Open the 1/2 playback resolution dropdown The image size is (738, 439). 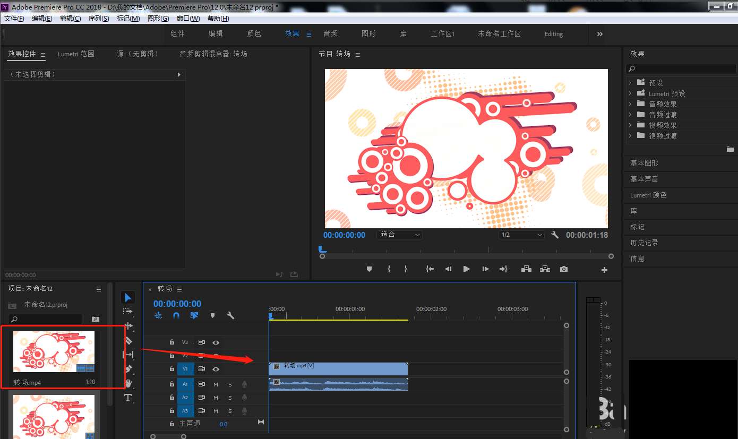(x=521, y=235)
